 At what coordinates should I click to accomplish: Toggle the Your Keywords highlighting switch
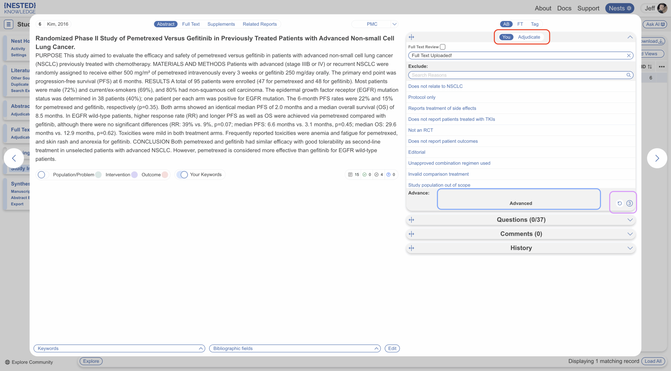click(182, 175)
